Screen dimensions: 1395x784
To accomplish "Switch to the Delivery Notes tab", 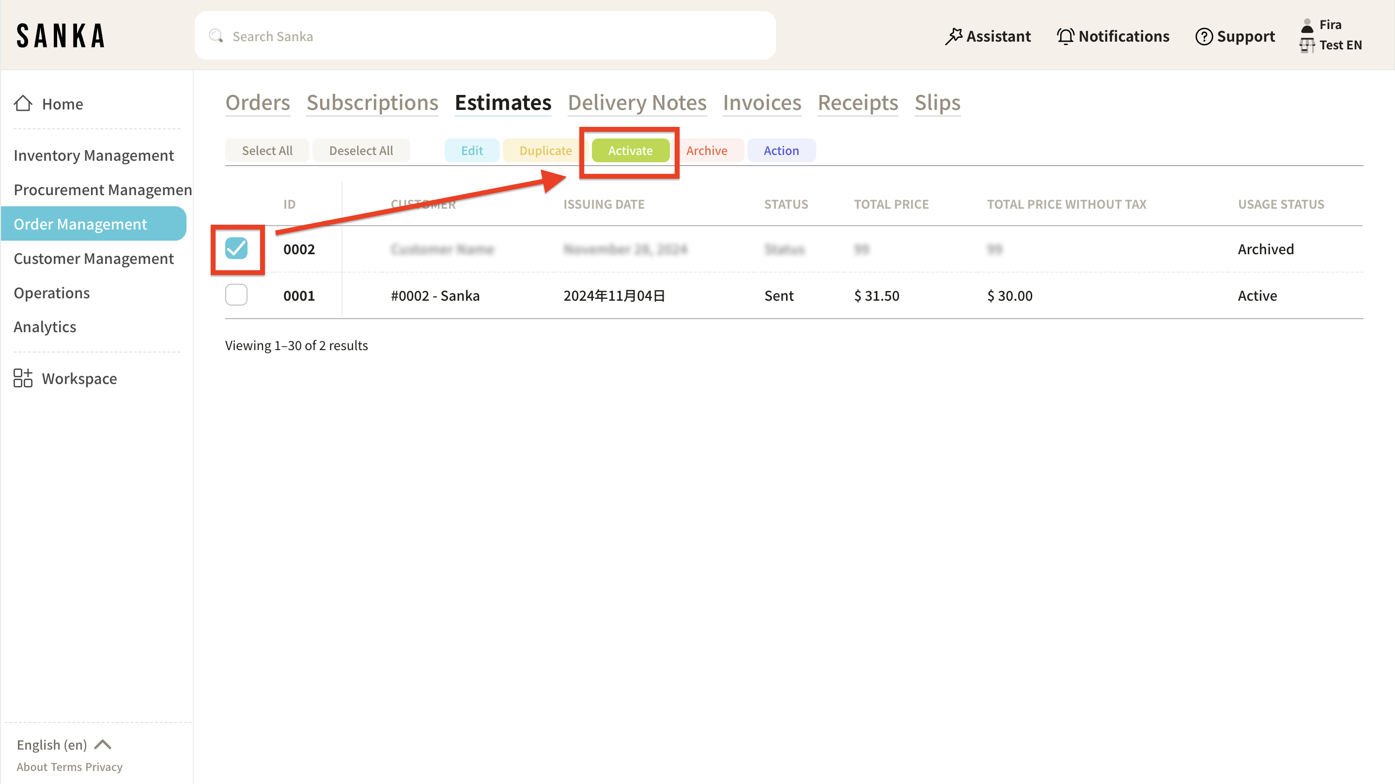I will 637,103.
